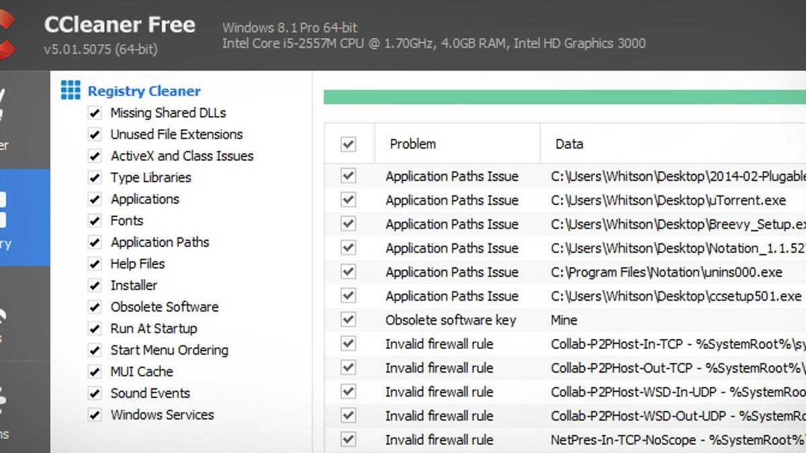This screenshot has height=453, width=806.
Task: Click the Notation unins000.exe path
Action: [x=667, y=272]
